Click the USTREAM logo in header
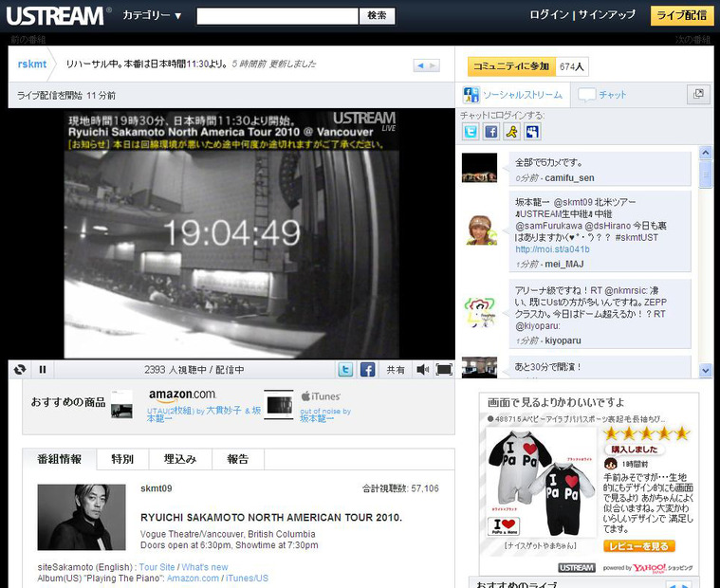The height and width of the screenshot is (588, 720). pyautogui.click(x=59, y=15)
